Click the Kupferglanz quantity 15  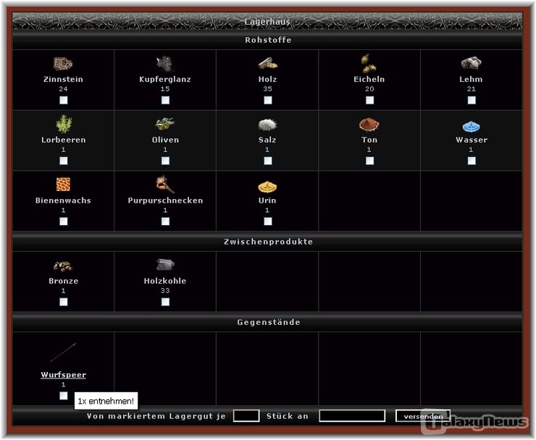(x=165, y=89)
